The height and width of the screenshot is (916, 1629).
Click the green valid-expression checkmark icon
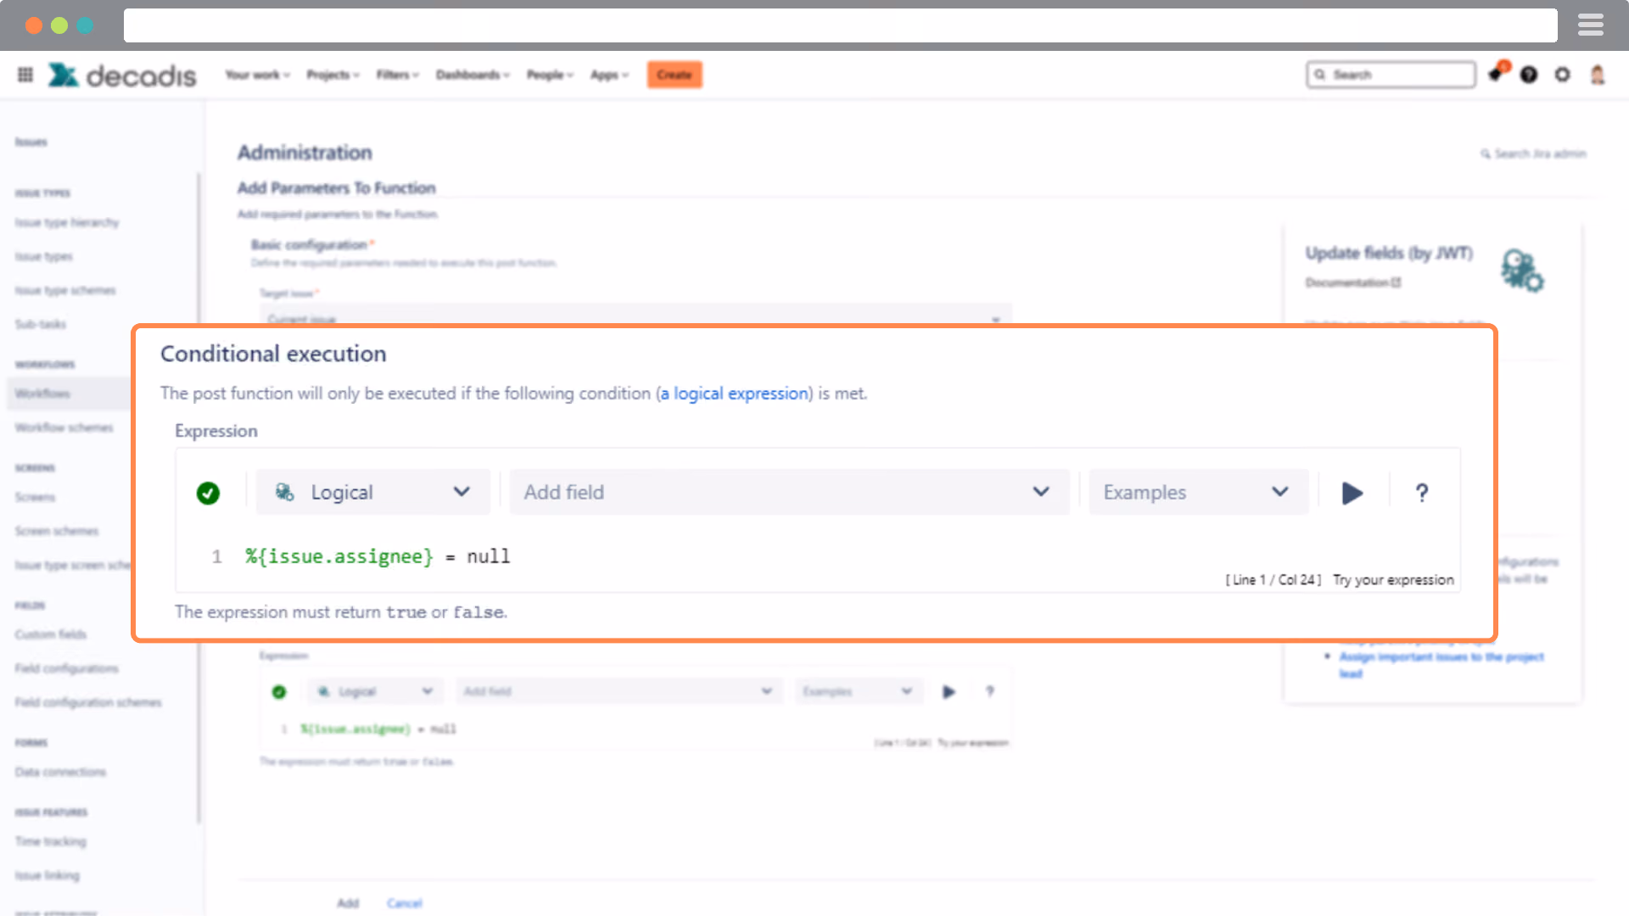[208, 493]
